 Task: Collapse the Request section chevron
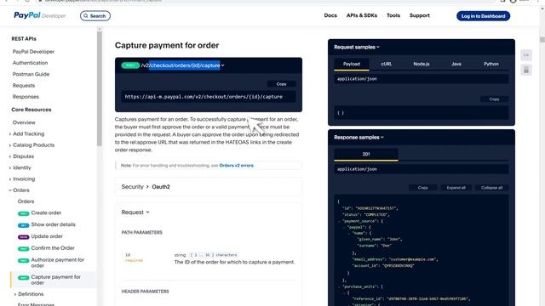pos(147,212)
